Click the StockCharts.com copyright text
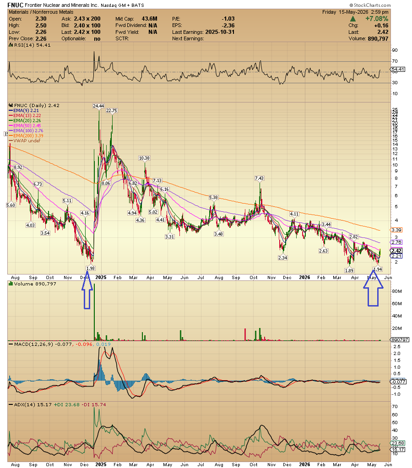This screenshot has height=468, width=412. tap(370, 5)
